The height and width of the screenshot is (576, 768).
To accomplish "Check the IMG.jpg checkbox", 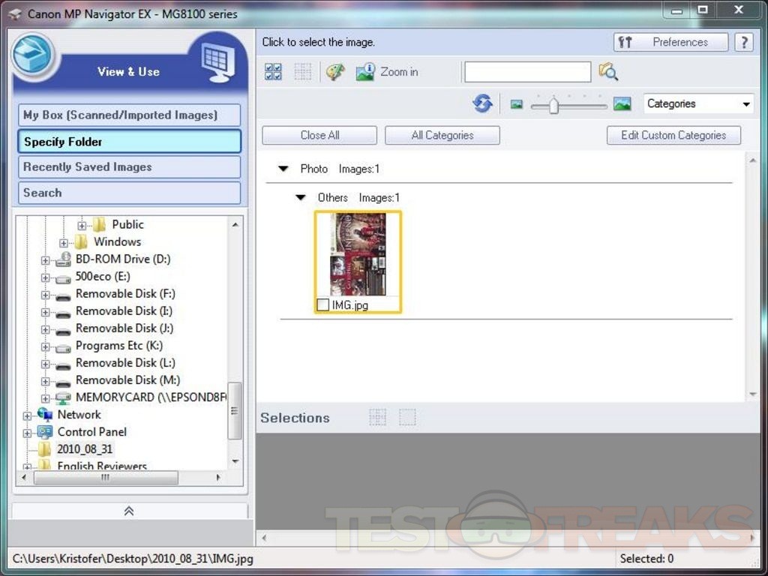I will [322, 305].
